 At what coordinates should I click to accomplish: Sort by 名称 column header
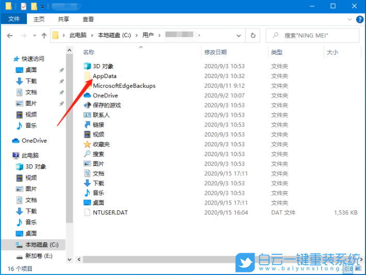(x=89, y=52)
